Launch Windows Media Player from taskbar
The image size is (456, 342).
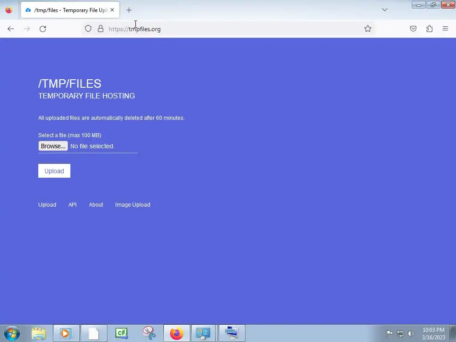[x=66, y=333]
